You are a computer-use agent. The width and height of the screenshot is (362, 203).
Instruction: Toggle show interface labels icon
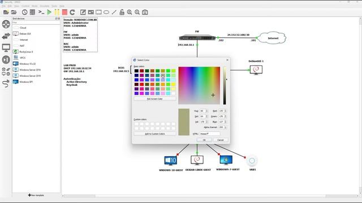tap(32, 12)
